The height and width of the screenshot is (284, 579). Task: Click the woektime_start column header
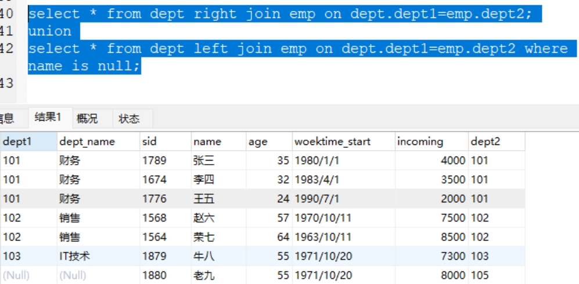[343, 141]
